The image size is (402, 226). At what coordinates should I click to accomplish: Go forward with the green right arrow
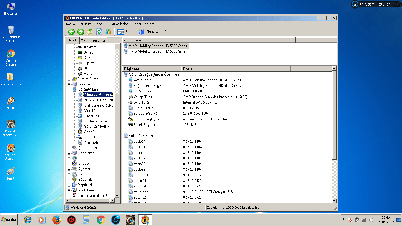(81, 32)
